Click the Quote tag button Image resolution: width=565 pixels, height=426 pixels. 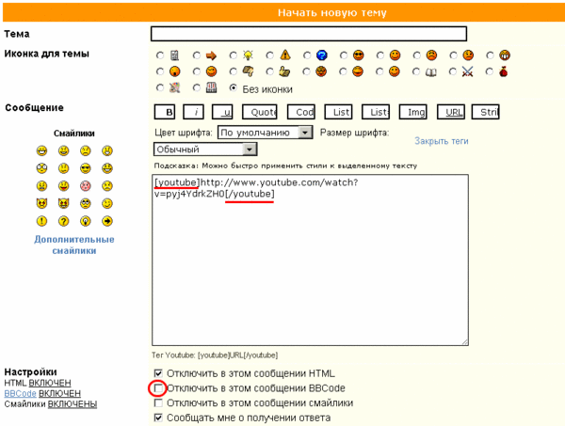pyautogui.click(x=258, y=112)
